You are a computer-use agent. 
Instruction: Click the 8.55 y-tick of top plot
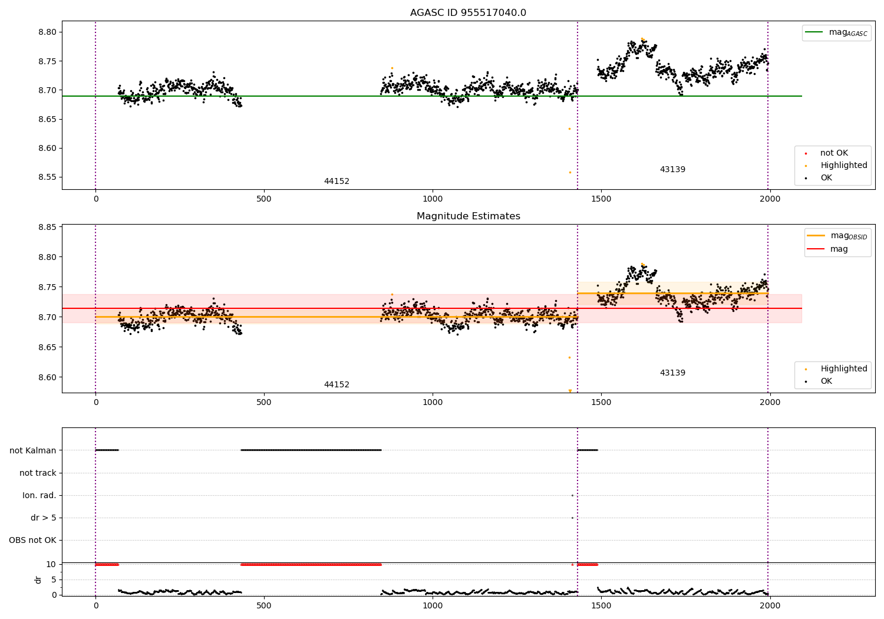pos(47,177)
